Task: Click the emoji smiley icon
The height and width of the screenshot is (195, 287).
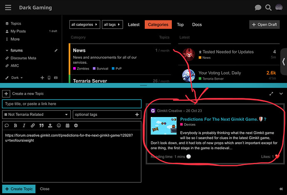Action: [59, 125]
